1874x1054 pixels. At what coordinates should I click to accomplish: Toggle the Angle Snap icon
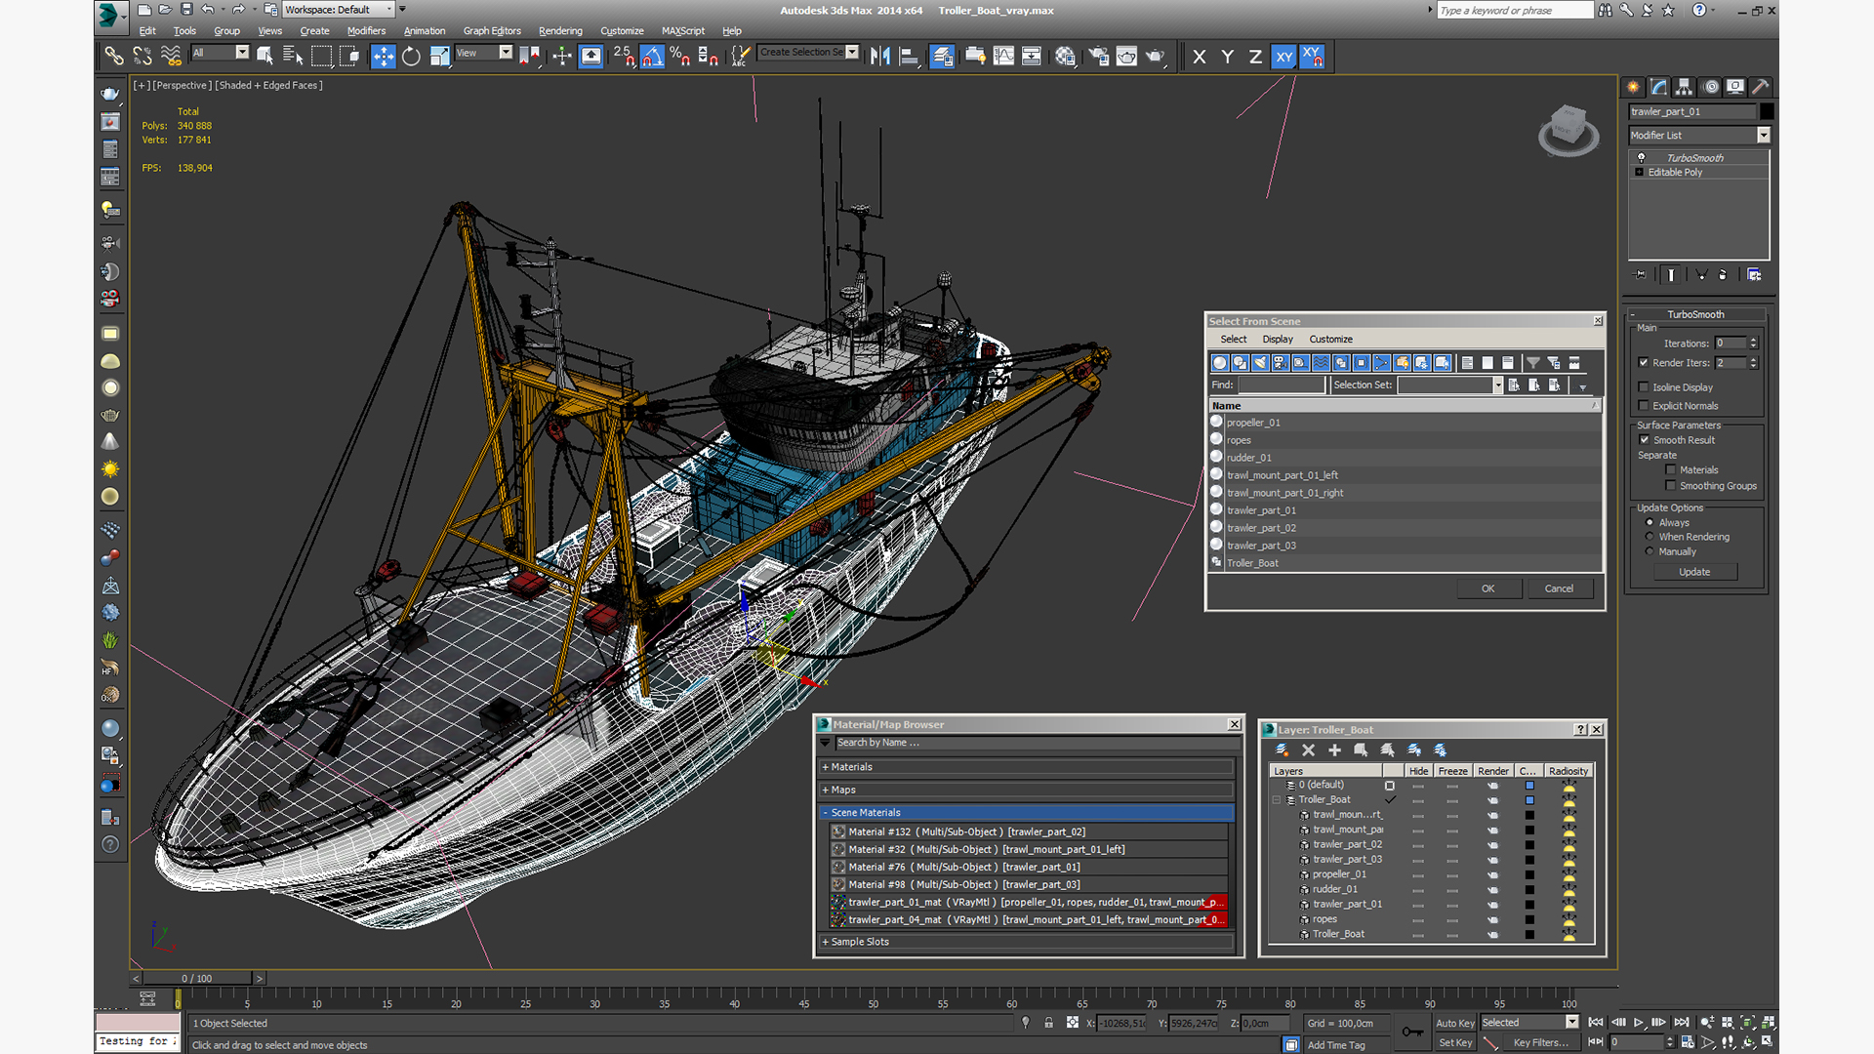pos(652,56)
